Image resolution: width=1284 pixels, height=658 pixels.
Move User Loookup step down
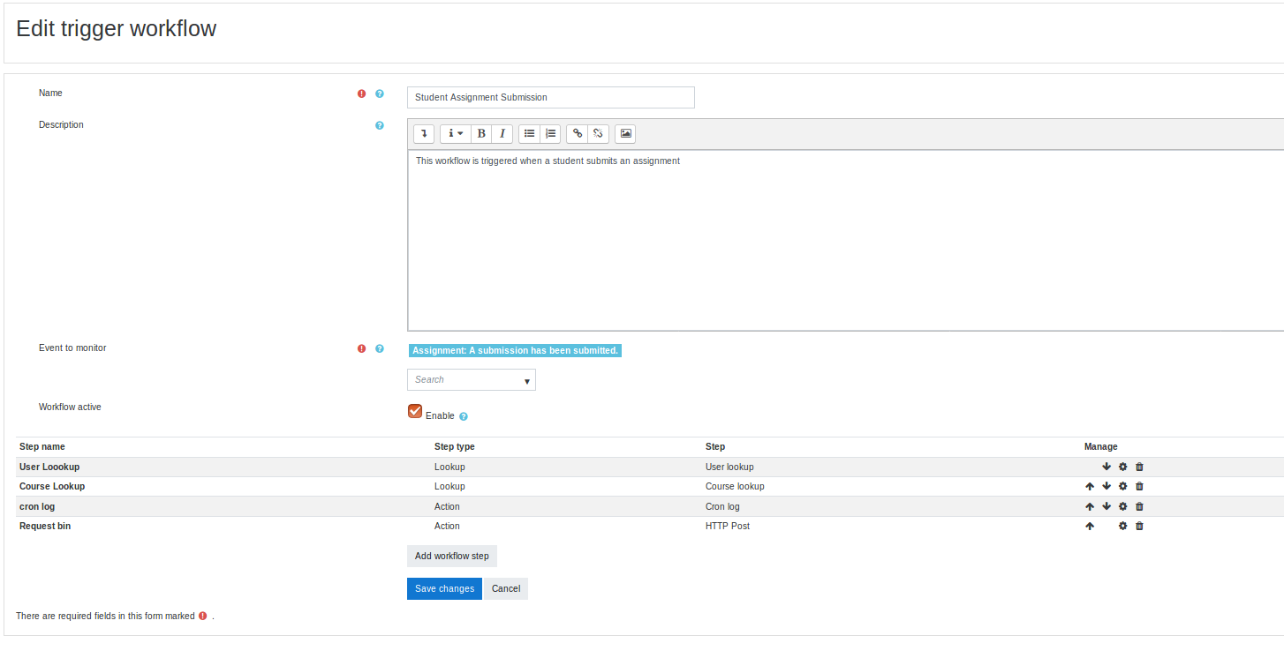[x=1107, y=467]
